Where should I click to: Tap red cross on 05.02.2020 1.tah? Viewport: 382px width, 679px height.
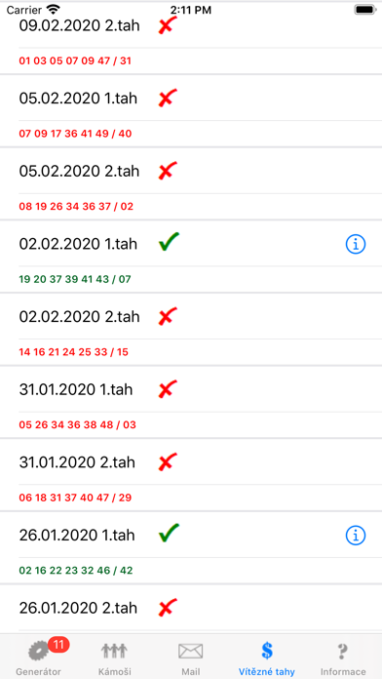point(168,98)
